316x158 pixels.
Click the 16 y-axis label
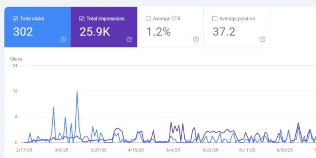tap(15, 91)
